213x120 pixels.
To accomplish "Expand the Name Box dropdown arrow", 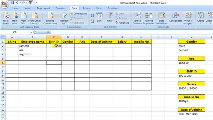I will tap(31, 32).
